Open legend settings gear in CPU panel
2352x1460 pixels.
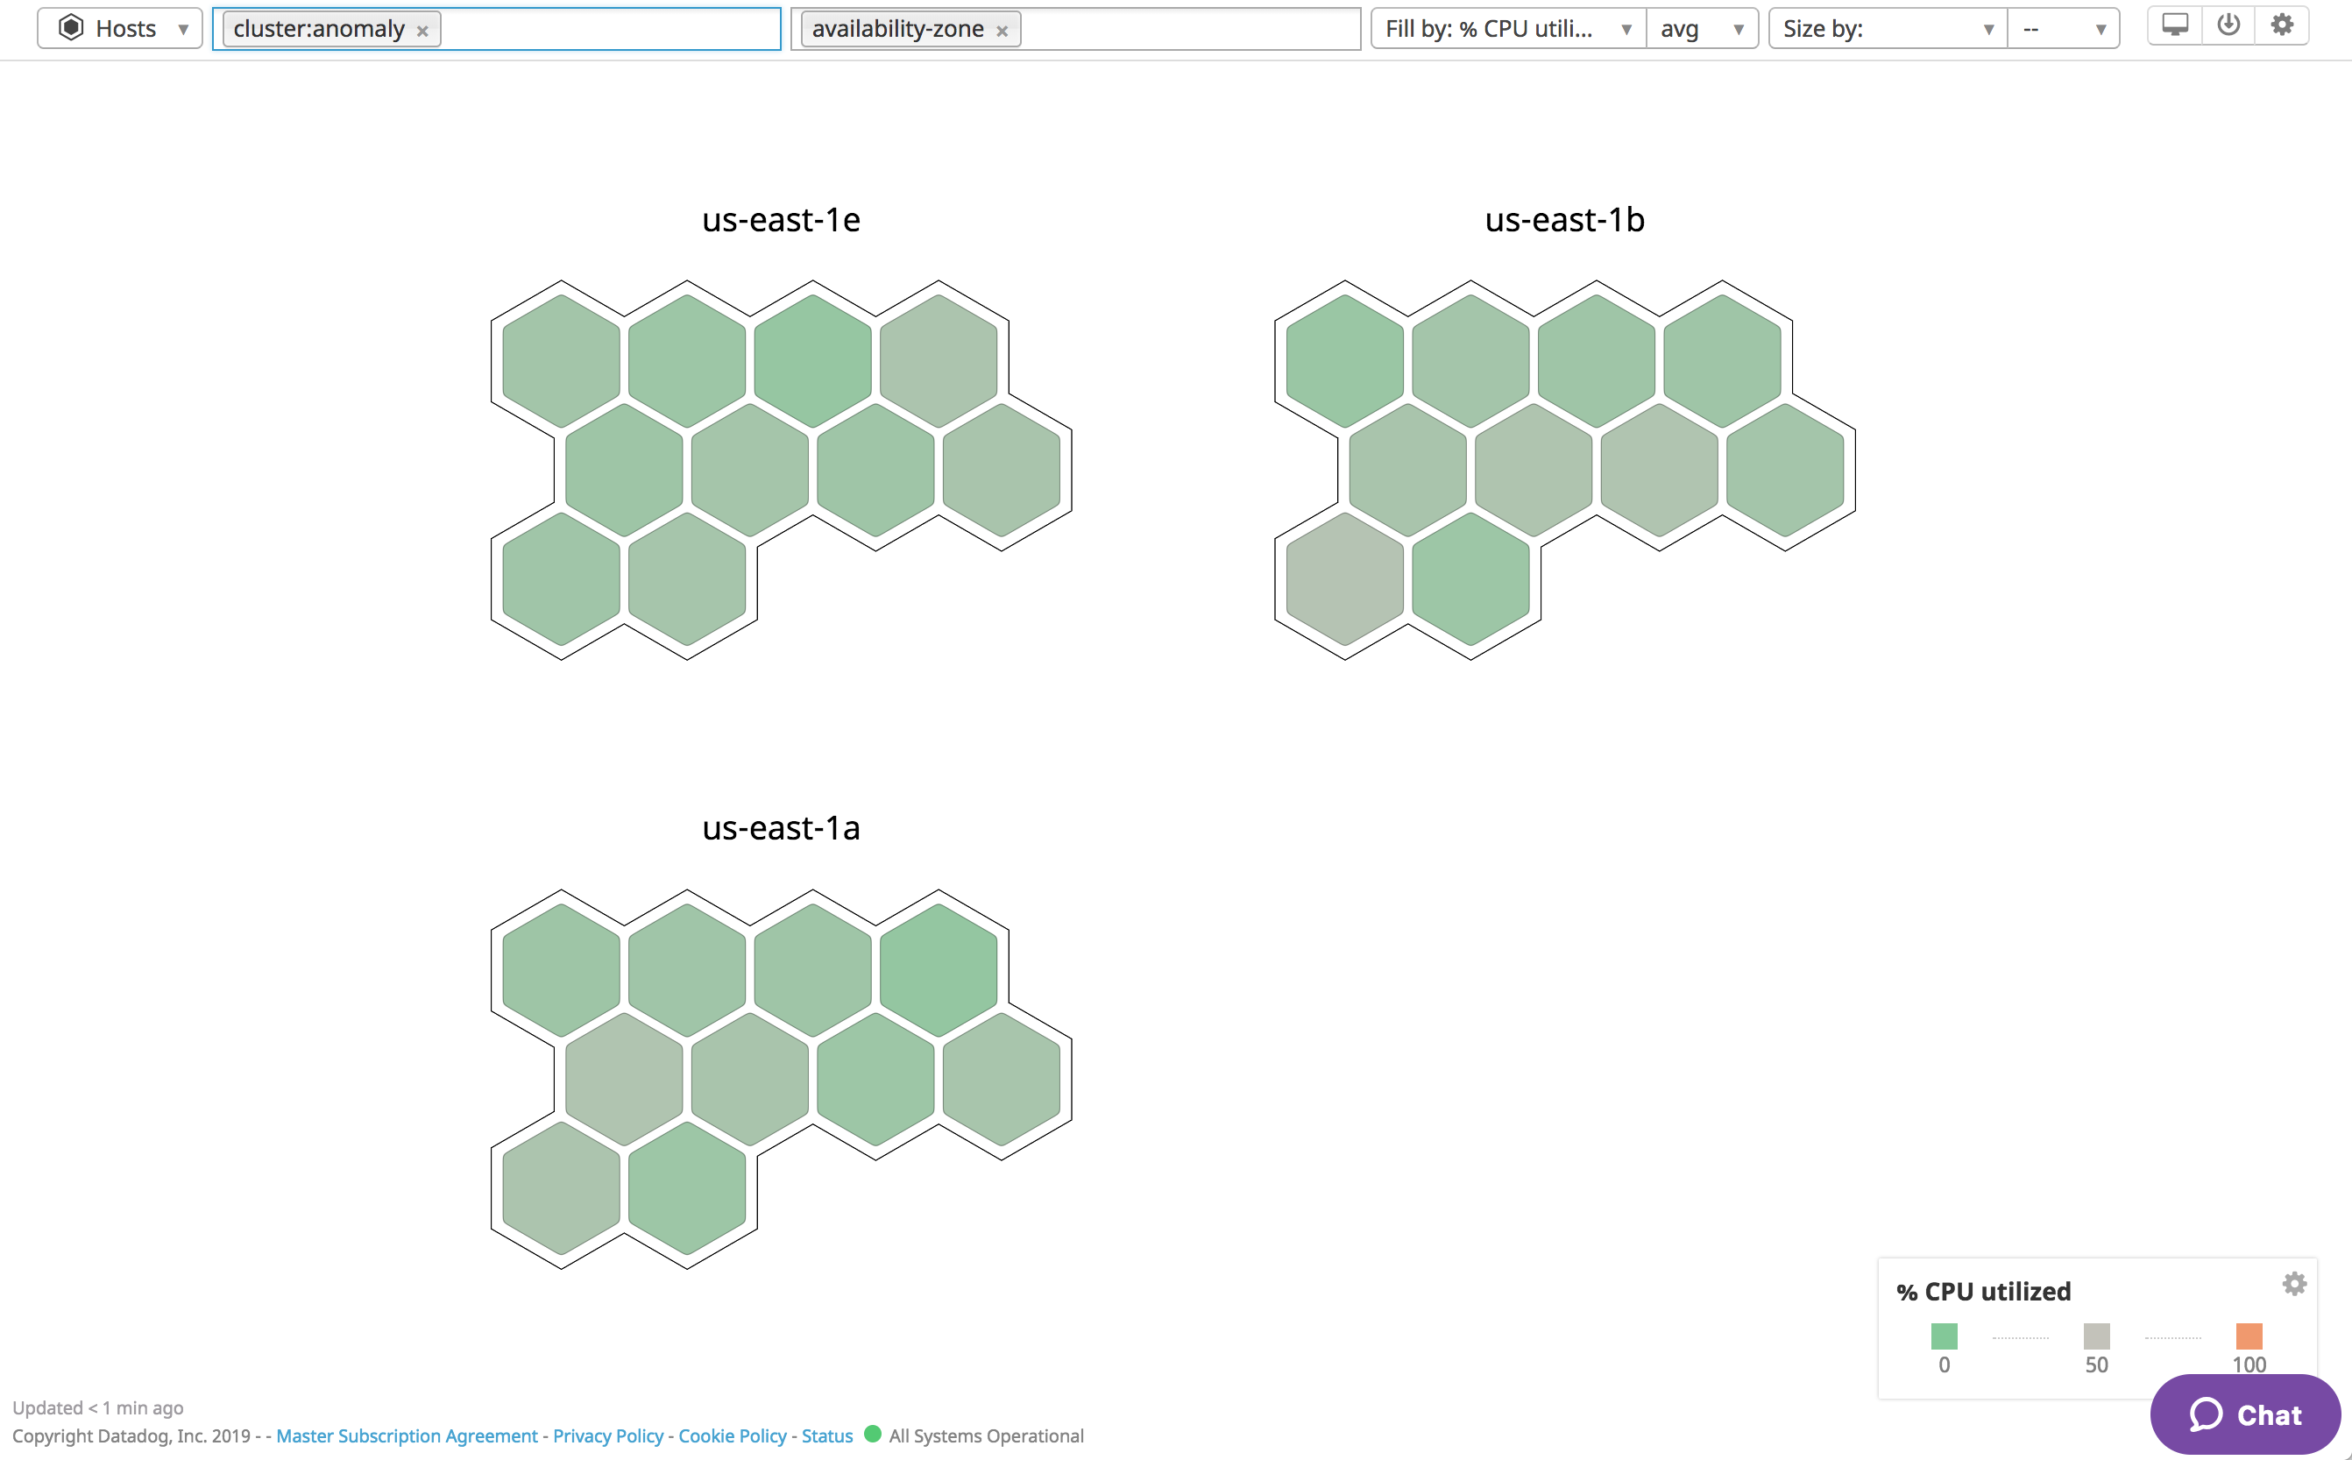tap(2294, 1283)
